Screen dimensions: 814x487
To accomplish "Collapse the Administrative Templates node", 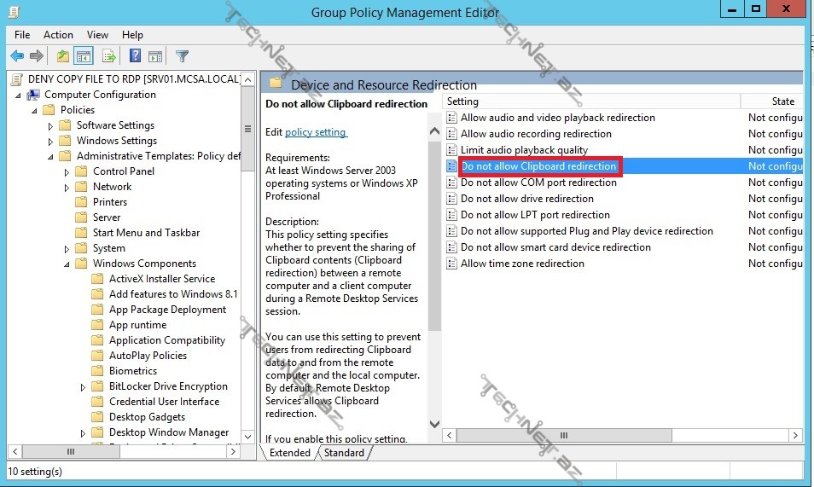I will tap(50, 156).
